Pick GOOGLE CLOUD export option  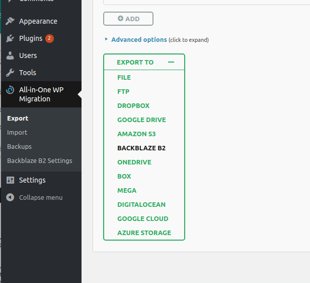tap(143, 218)
